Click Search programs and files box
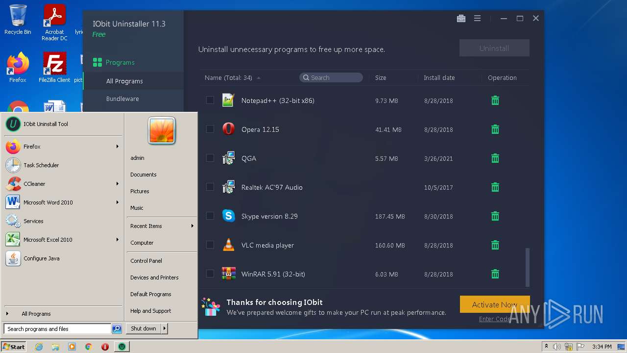Viewport: 627px width, 353px height. [x=57, y=329]
